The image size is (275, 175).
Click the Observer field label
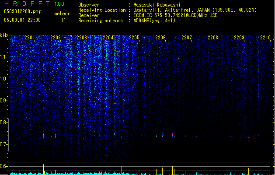tap(89, 5)
